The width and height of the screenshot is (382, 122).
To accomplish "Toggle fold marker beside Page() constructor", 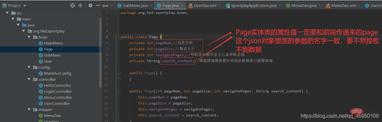I will tap(119, 73).
